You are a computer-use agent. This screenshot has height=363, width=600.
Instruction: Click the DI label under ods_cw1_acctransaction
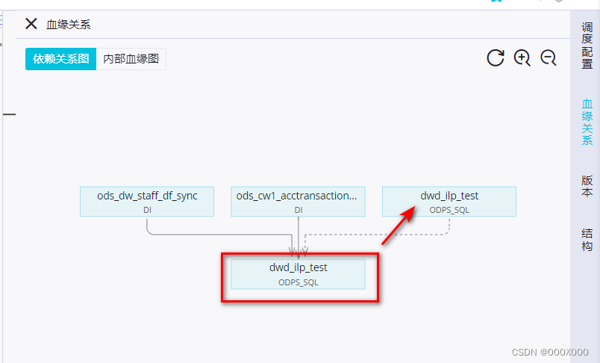[x=298, y=211]
